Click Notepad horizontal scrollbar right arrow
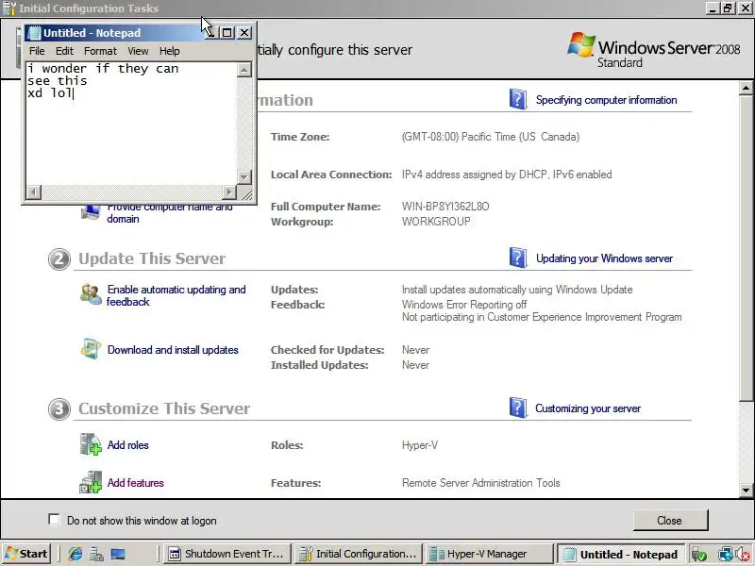Screen dimensions: 755x566 229,192
